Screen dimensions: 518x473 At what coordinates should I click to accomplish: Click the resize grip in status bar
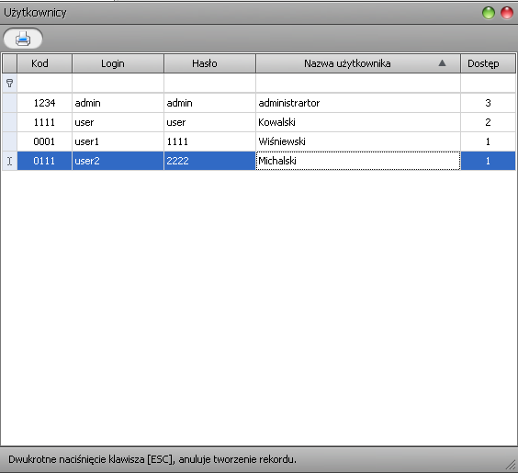click(x=511, y=465)
